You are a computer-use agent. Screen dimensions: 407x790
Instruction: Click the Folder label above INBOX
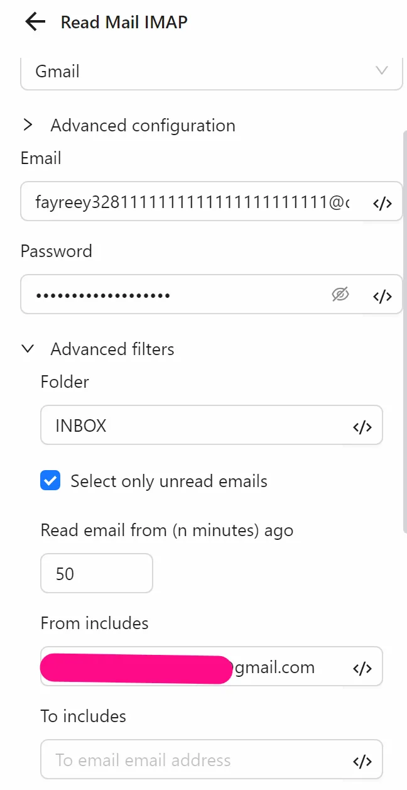point(65,381)
